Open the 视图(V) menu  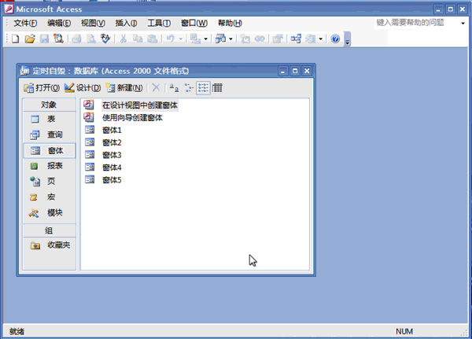(93, 23)
